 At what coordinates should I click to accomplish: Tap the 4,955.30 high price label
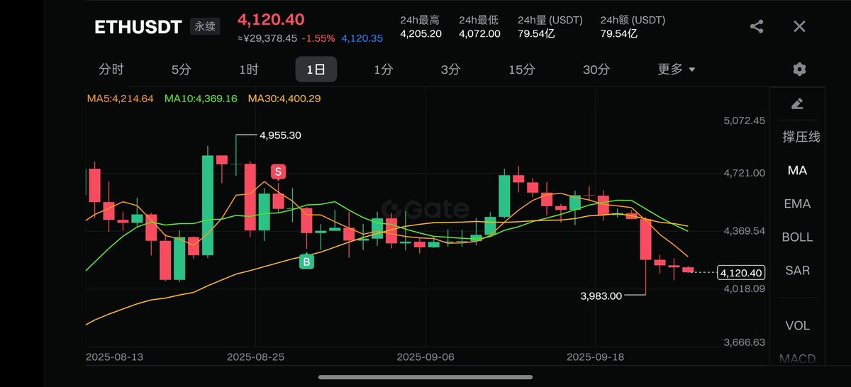pyautogui.click(x=281, y=135)
